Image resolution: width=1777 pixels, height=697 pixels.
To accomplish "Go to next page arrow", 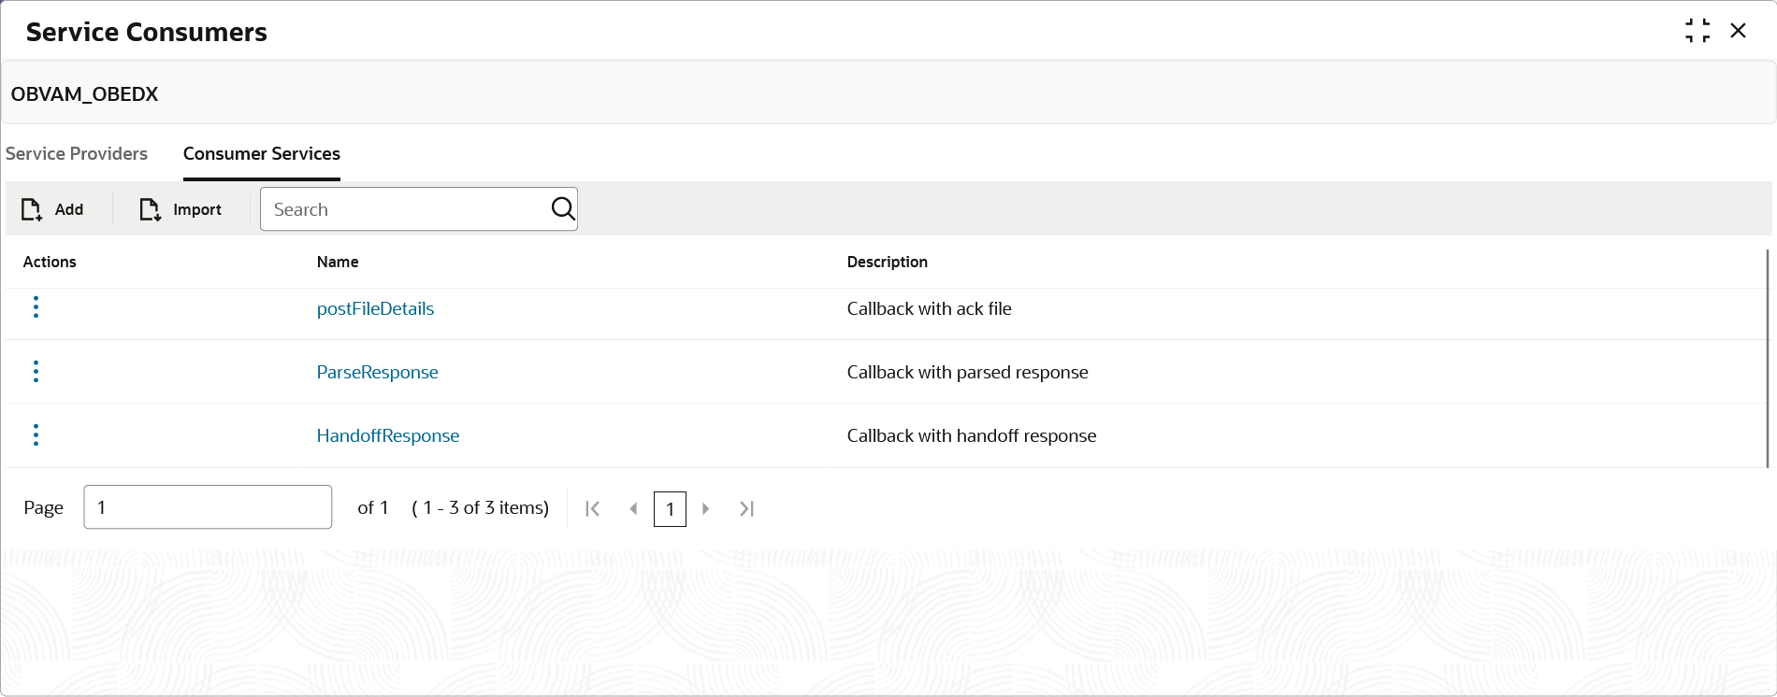I will tap(706, 508).
